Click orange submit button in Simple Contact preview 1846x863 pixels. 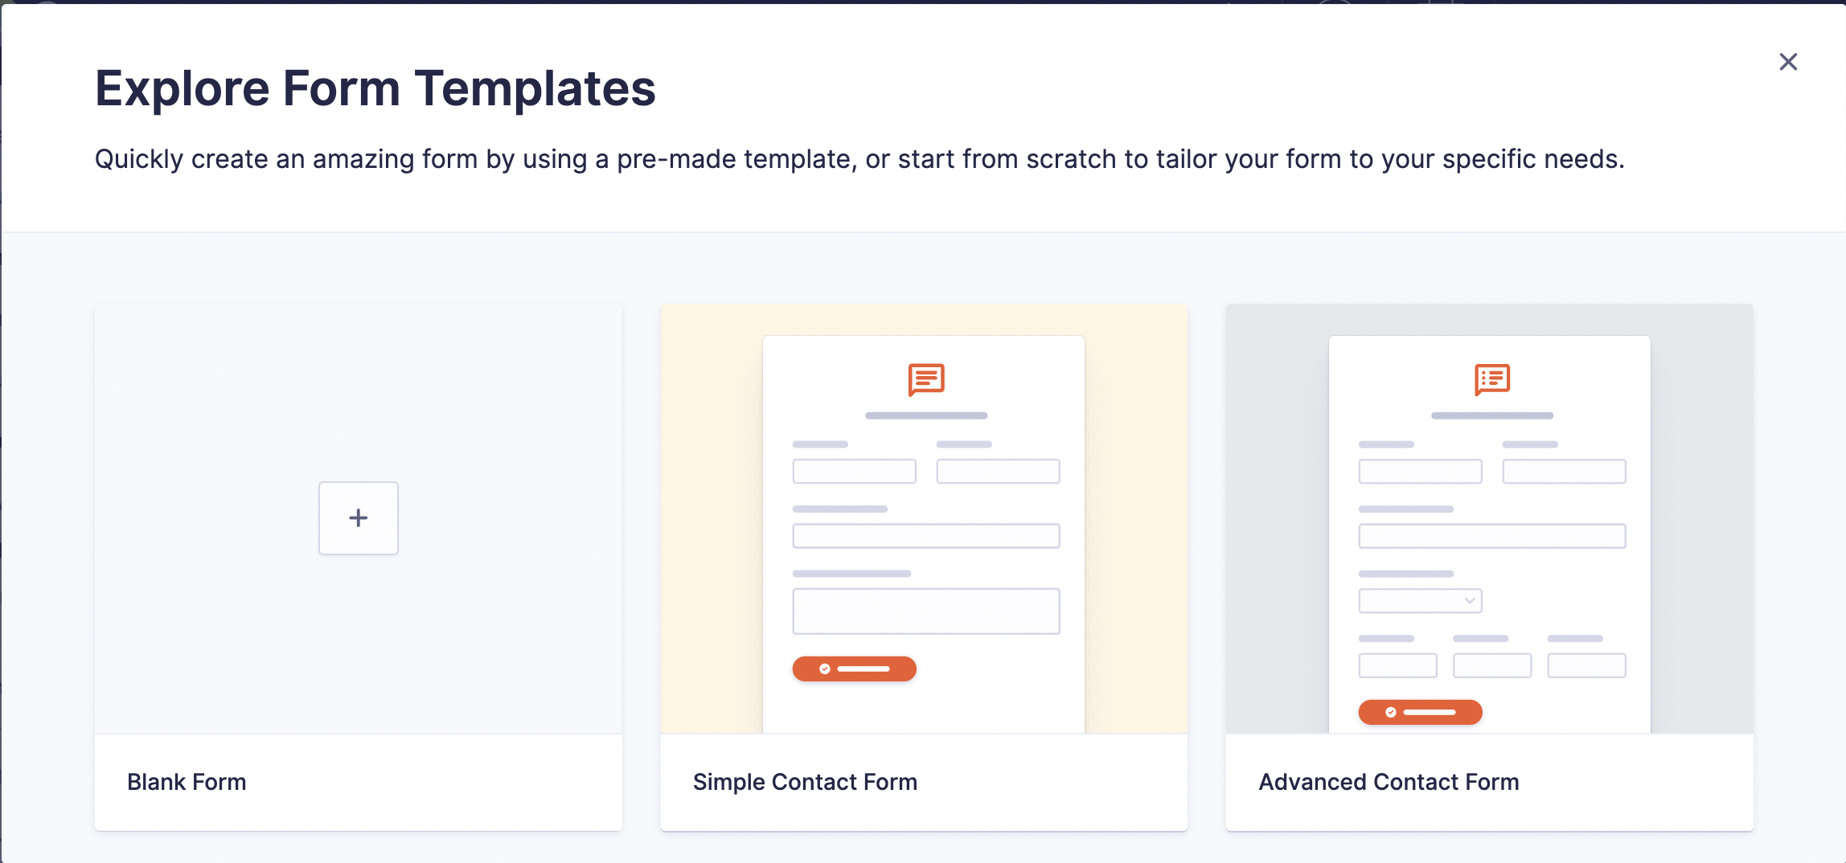click(854, 669)
